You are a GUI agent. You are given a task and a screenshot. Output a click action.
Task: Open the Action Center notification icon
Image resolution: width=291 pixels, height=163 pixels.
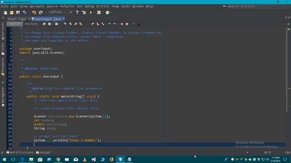(x=285, y=159)
